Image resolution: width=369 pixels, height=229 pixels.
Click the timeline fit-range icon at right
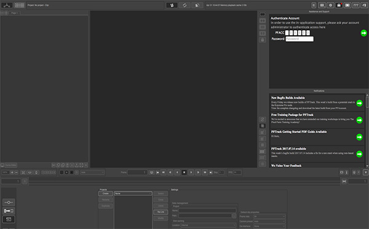pyautogui.click(x=344, y=181)
